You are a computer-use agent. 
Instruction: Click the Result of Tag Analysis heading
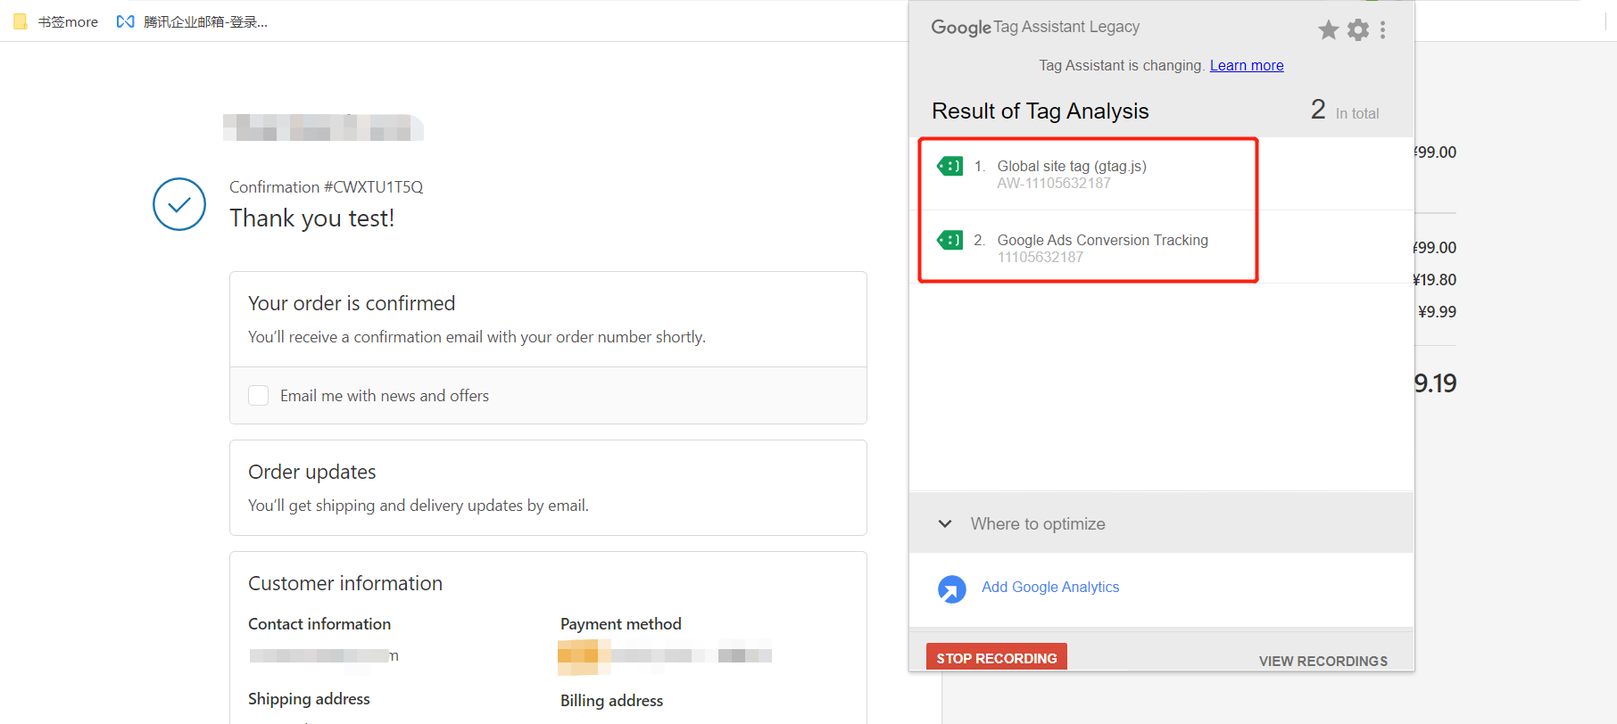tap(1041, 111)
